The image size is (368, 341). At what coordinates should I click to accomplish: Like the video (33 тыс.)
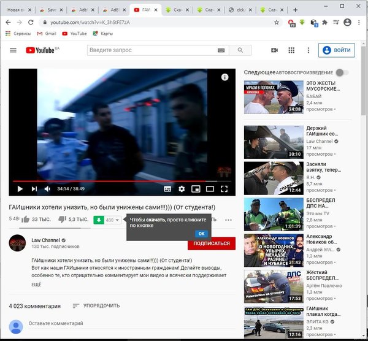(x=36, y=220)
